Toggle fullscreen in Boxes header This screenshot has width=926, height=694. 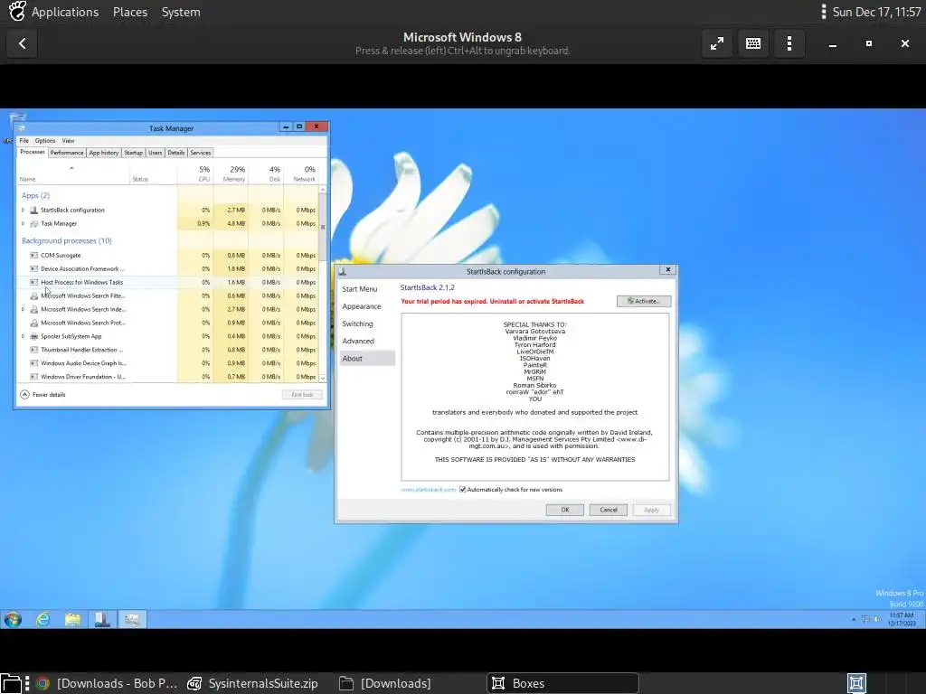[x=717, y=43]
